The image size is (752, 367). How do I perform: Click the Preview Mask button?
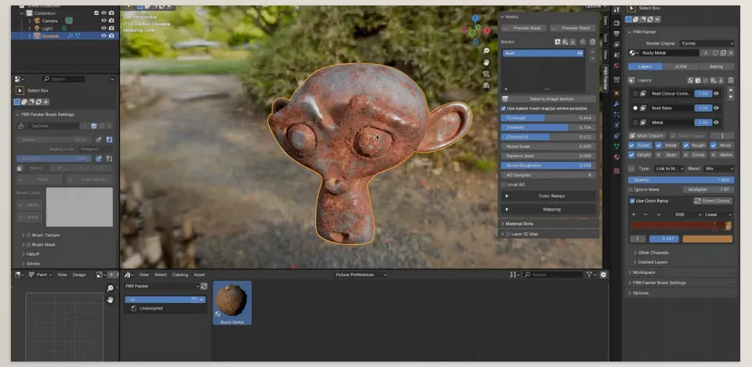pos(524,28)
